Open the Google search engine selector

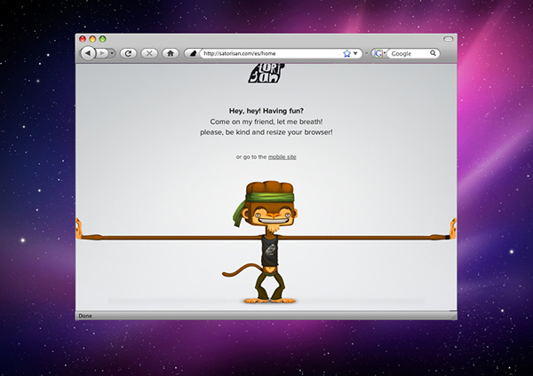tap(379, 53)
